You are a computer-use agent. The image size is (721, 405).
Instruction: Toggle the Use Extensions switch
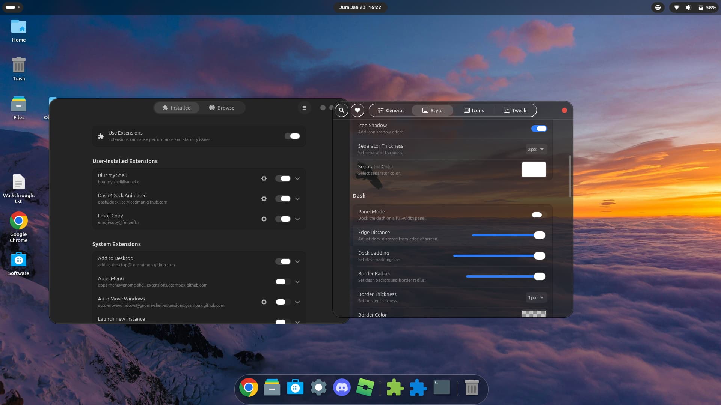click(x=292, y=136)
